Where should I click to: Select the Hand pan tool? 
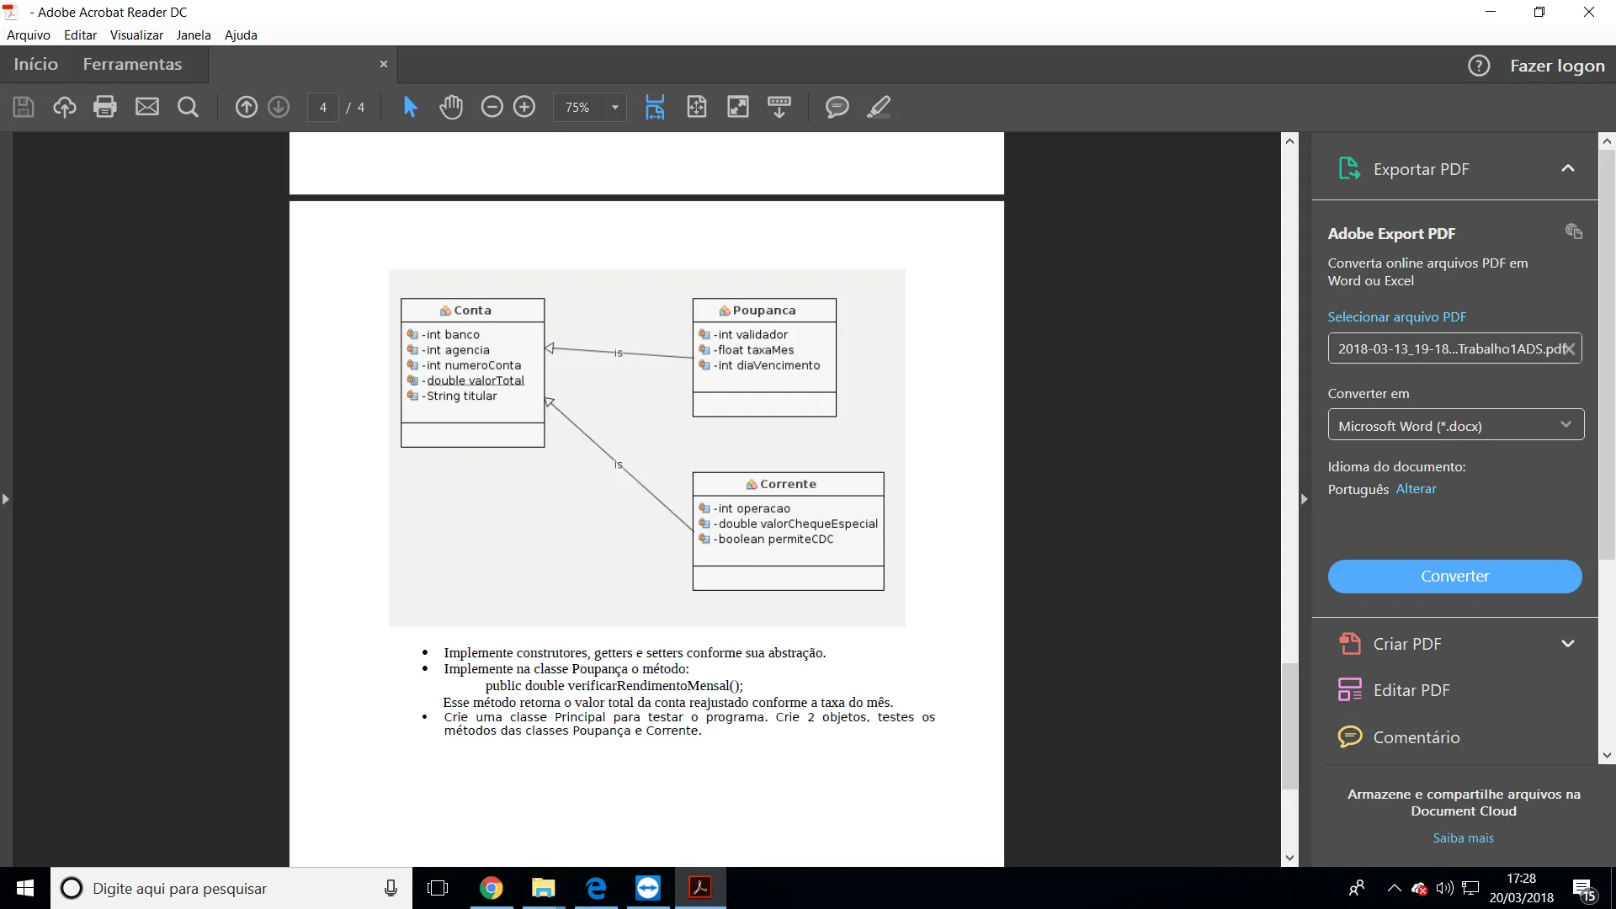point(451,107)
